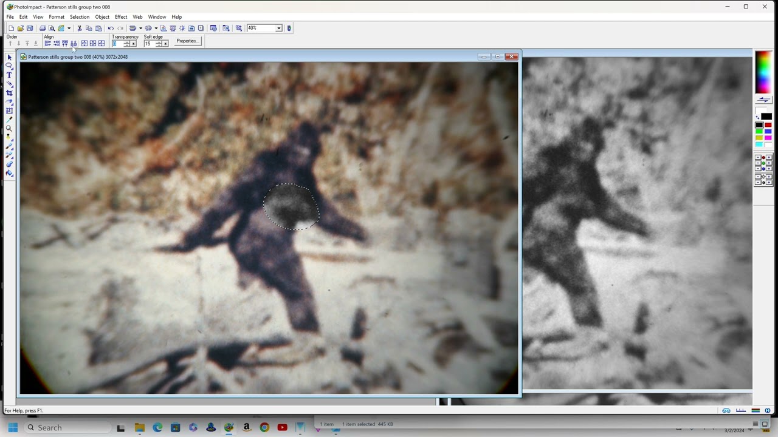Select the Eyedropper tool
Screen dimensions: 778x437
9,120
